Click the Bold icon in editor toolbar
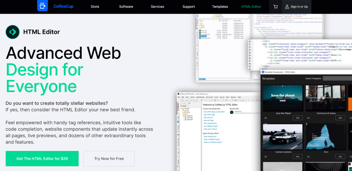Image resolution: width=352 pixels, height=171 pixels. click(218, 100)
